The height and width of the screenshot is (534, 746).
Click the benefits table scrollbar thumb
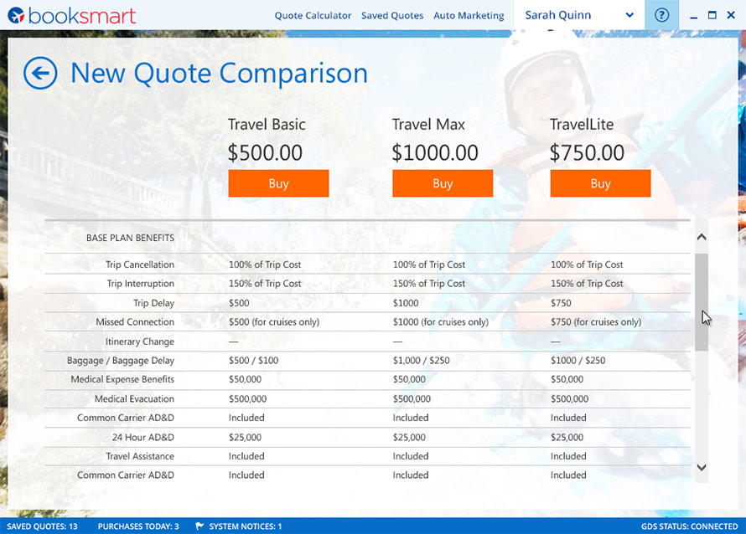(702, 301)
